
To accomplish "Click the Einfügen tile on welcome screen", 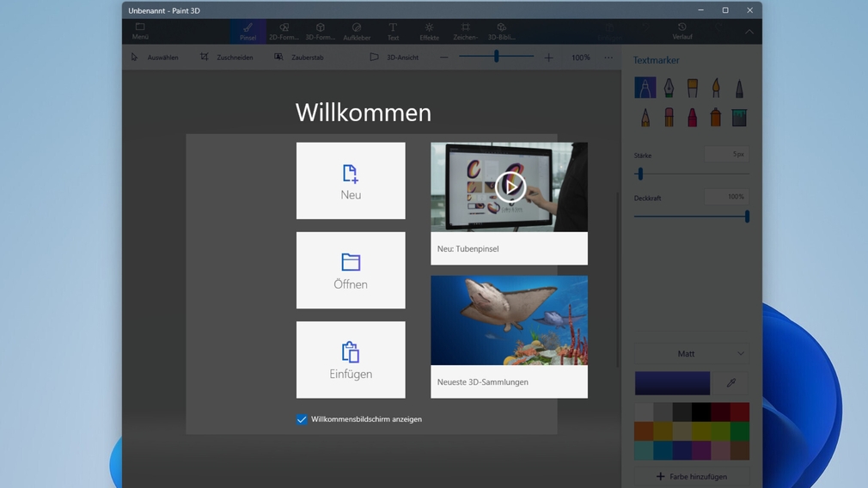I will pos(351,360).
